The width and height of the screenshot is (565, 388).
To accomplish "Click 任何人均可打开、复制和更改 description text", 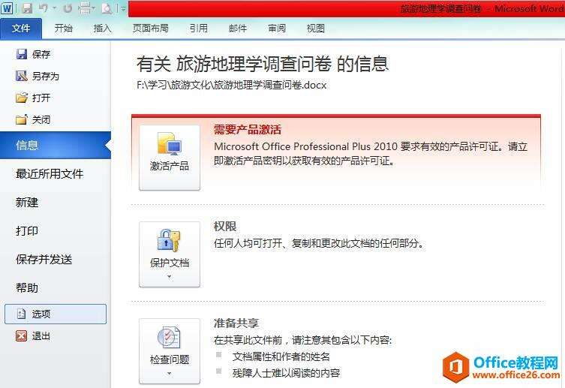I will coord(319,243).
